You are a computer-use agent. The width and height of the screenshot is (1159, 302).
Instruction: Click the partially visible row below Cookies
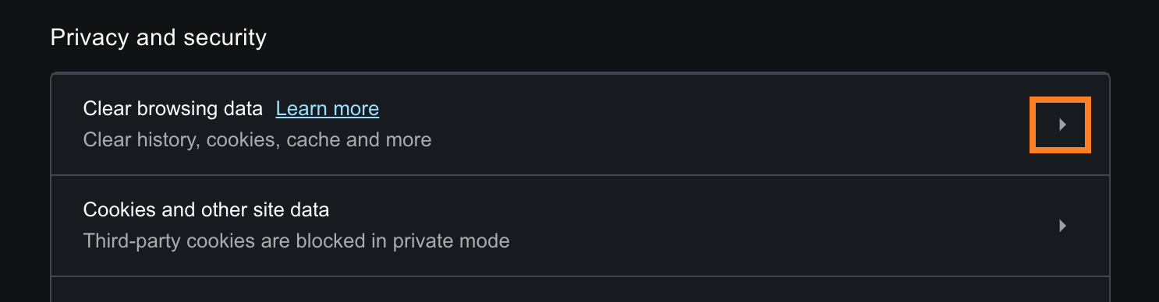click(579, 290)
